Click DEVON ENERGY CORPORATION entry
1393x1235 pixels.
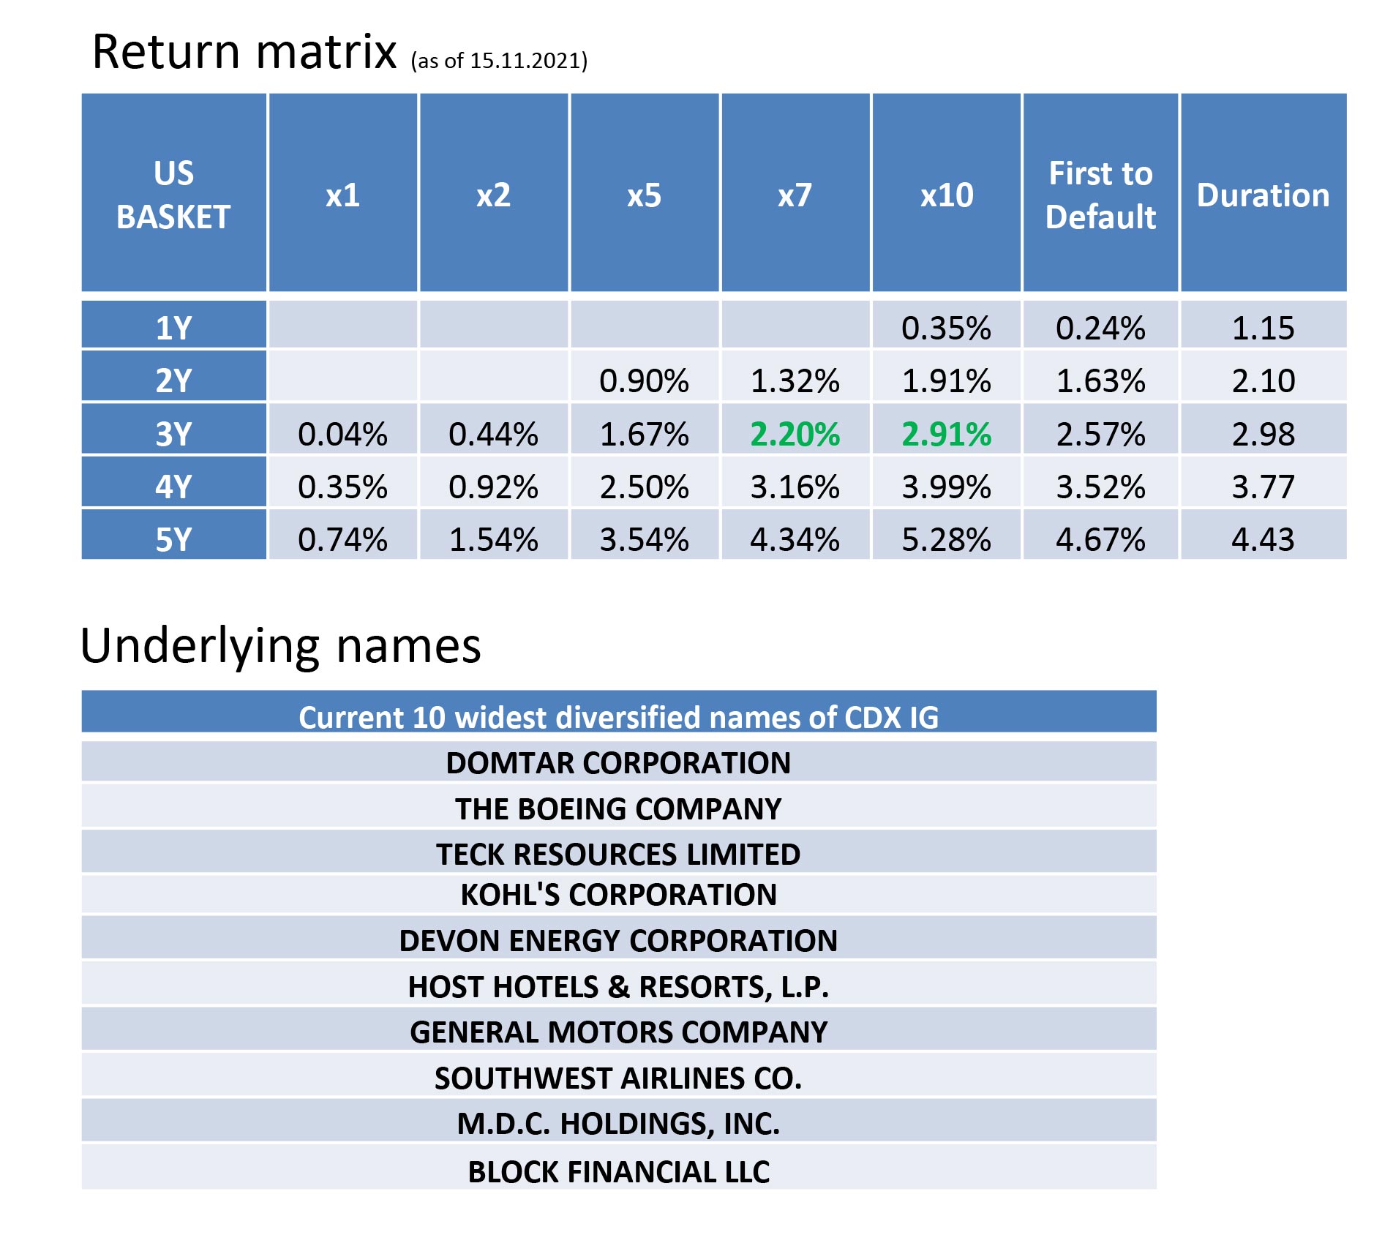[x=619, y=939]
